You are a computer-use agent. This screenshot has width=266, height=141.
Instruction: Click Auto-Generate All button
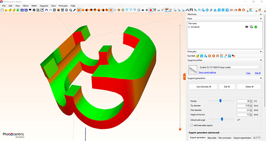[203, 87]
